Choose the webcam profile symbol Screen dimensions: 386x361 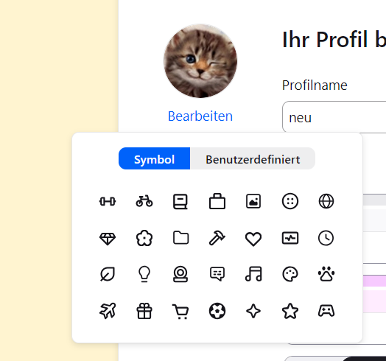pos(180,274)
